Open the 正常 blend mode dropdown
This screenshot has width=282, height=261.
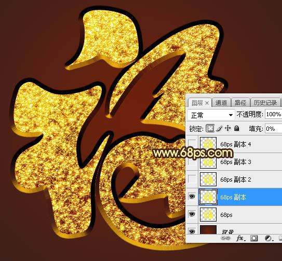click(x=211, y=115)
